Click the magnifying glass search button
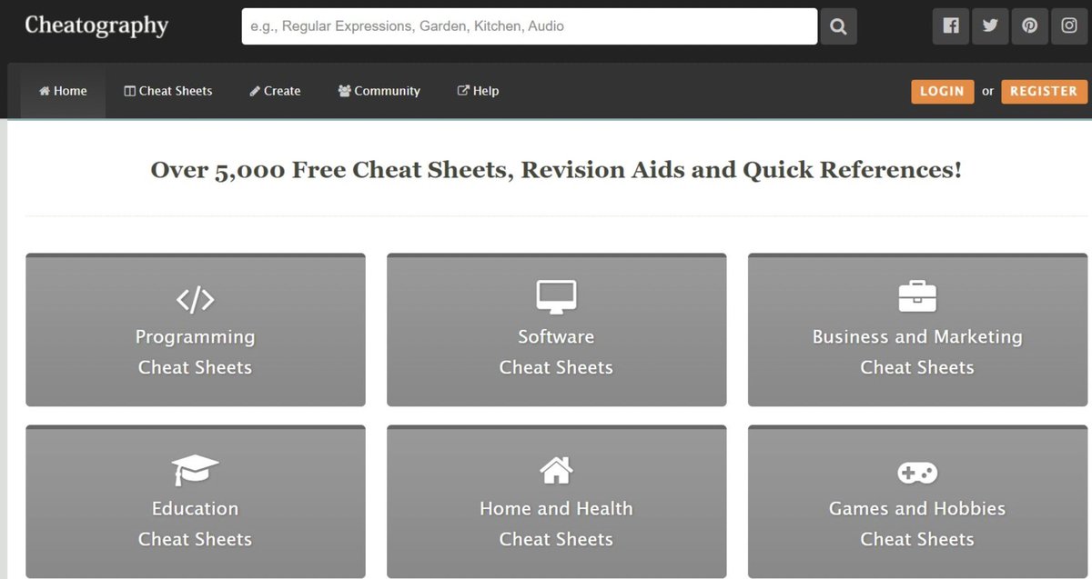Image resolution: width=1092 pixels, height=579 pixels. click(x=838, y=26)
